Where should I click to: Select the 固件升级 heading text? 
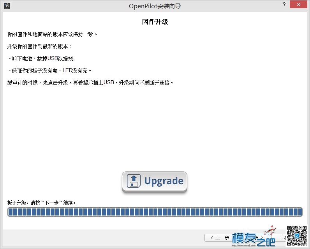tap(155, 21)
